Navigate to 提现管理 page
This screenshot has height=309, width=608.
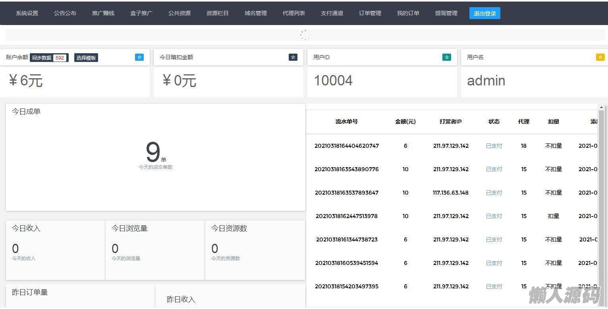(446, 13)
